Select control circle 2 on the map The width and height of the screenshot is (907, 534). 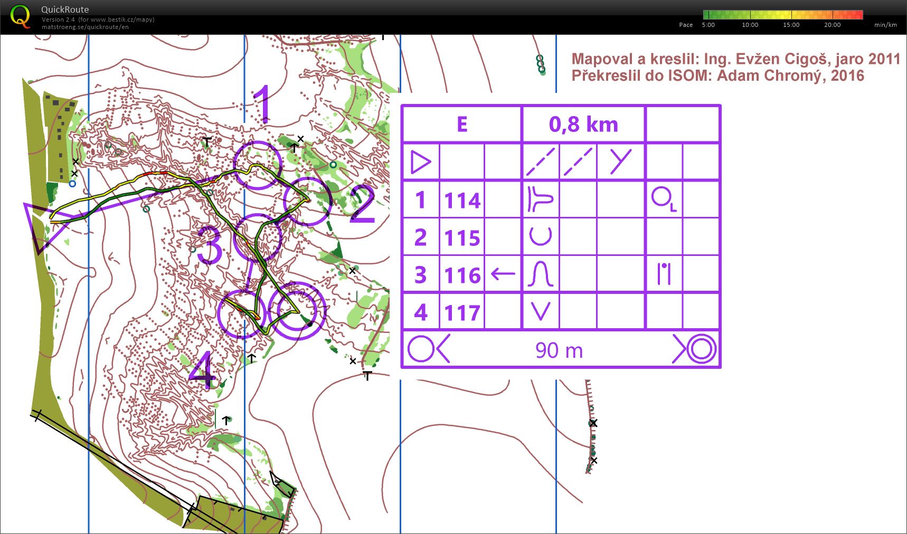point(307,202)
